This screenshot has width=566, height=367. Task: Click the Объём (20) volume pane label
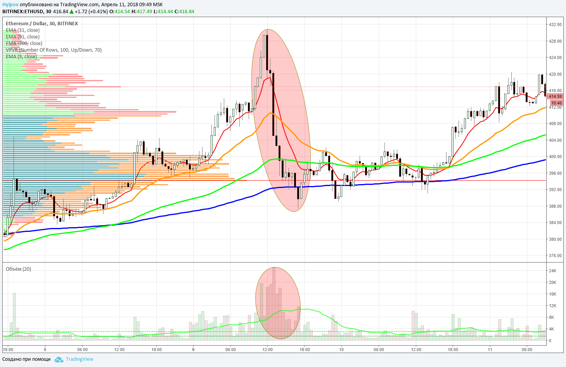[x=18, y=269]
